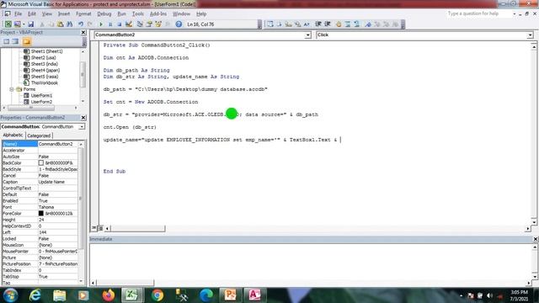Open the CommandButton2 object dropdown
The image size is (539, 303).
307,35
